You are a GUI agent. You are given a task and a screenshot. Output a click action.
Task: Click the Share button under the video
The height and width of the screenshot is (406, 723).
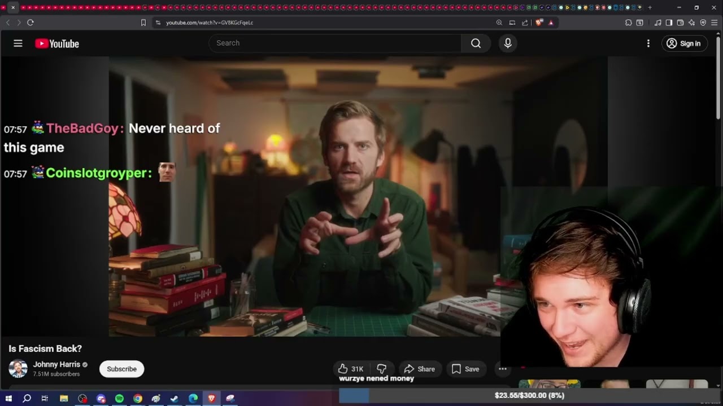(x=420, y=369)
